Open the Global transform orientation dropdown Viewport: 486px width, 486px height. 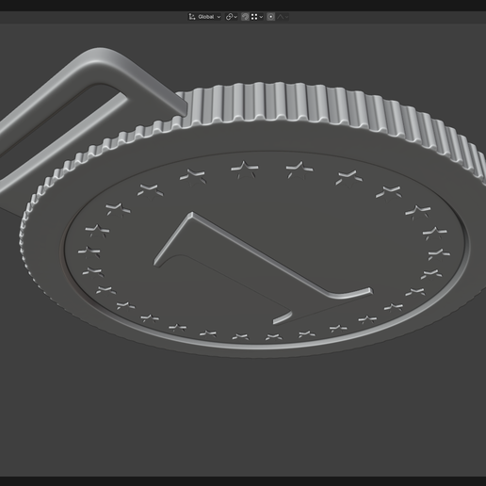click(204, 17)
